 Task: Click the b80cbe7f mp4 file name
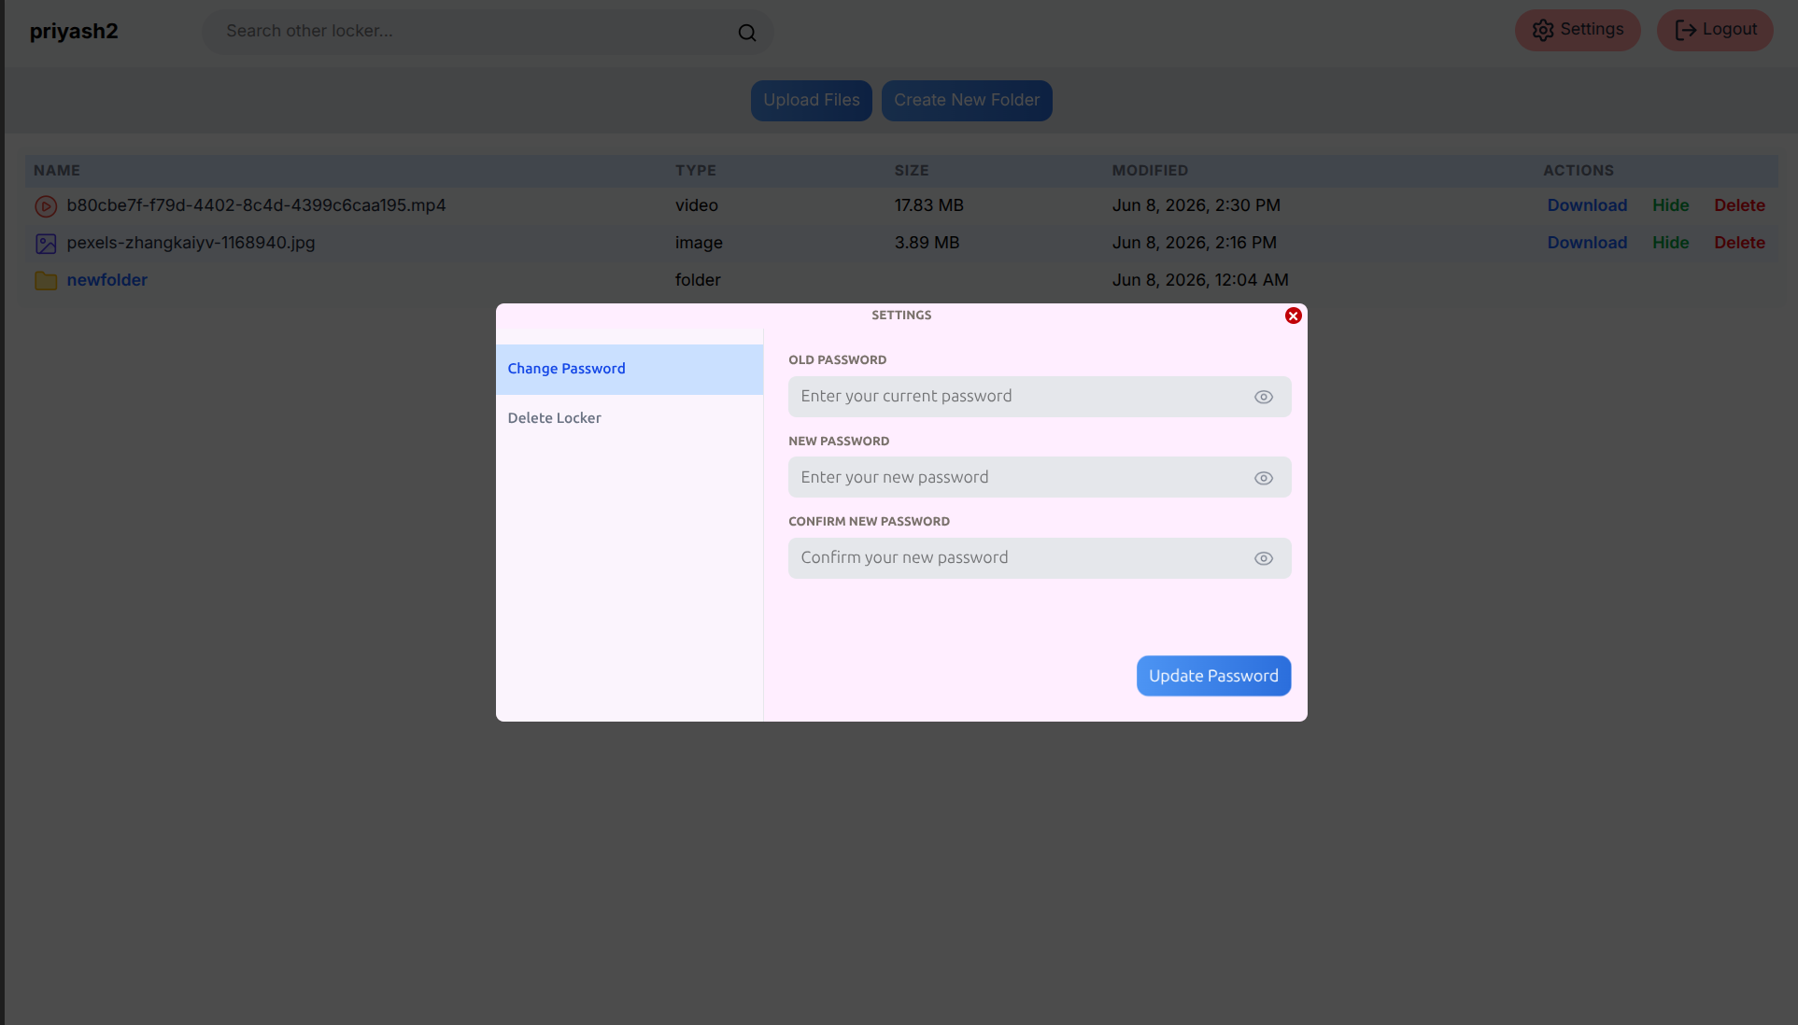(x=256, y=205)
